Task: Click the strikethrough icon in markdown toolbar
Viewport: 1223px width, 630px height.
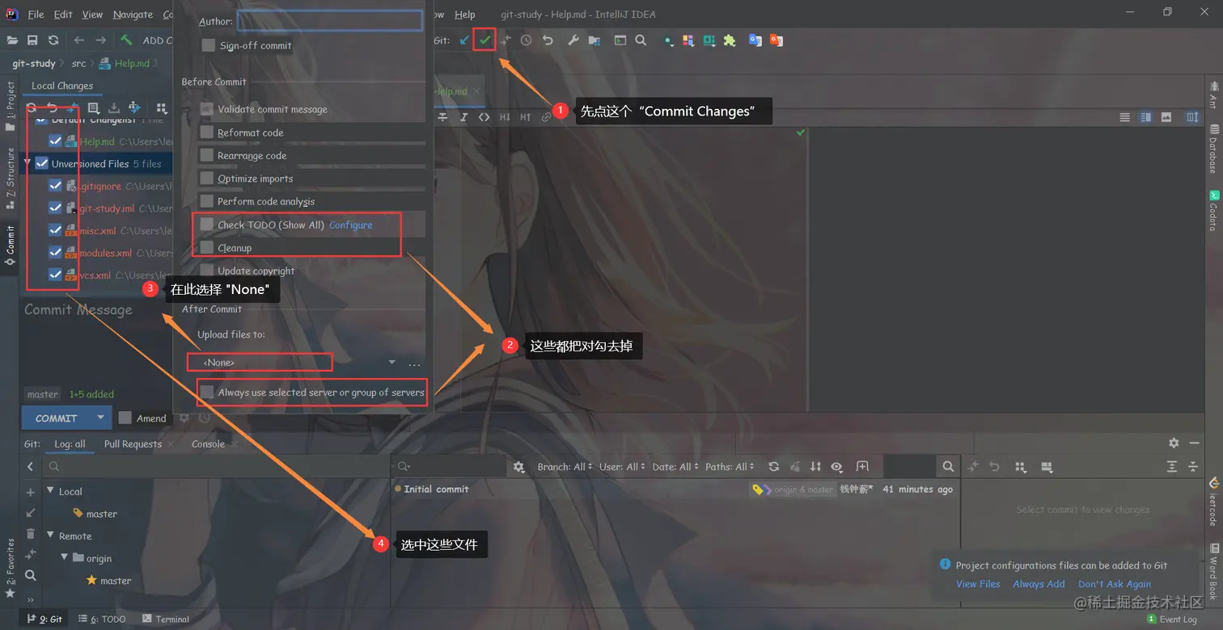Action: click(x=443, y=117)
